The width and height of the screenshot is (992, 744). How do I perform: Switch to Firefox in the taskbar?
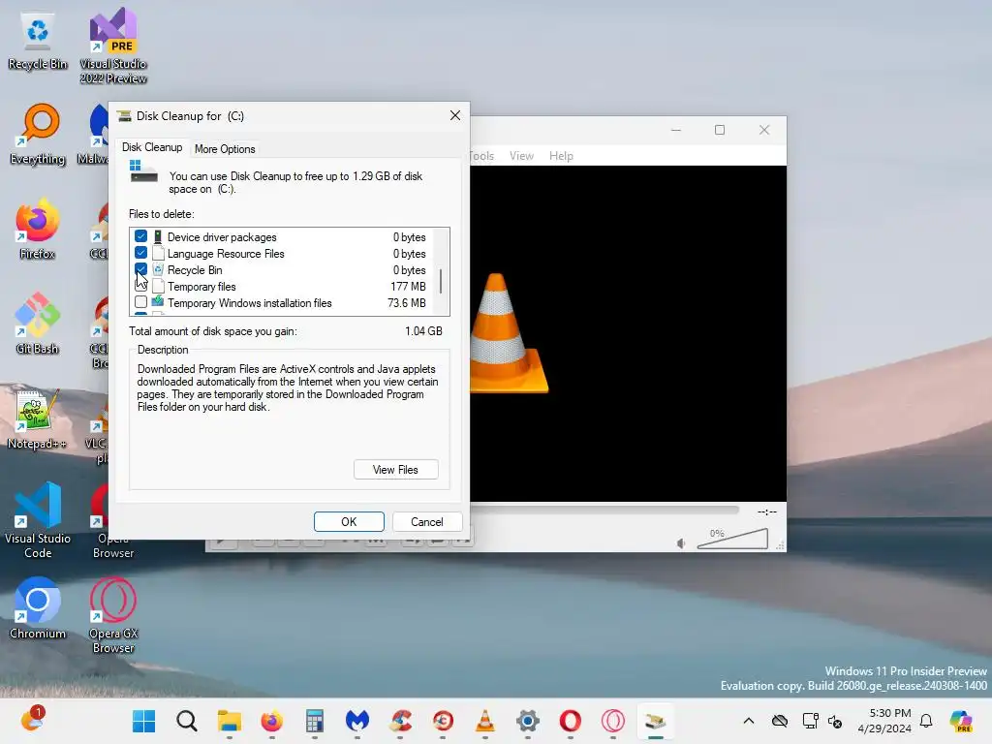click(272, 721)
